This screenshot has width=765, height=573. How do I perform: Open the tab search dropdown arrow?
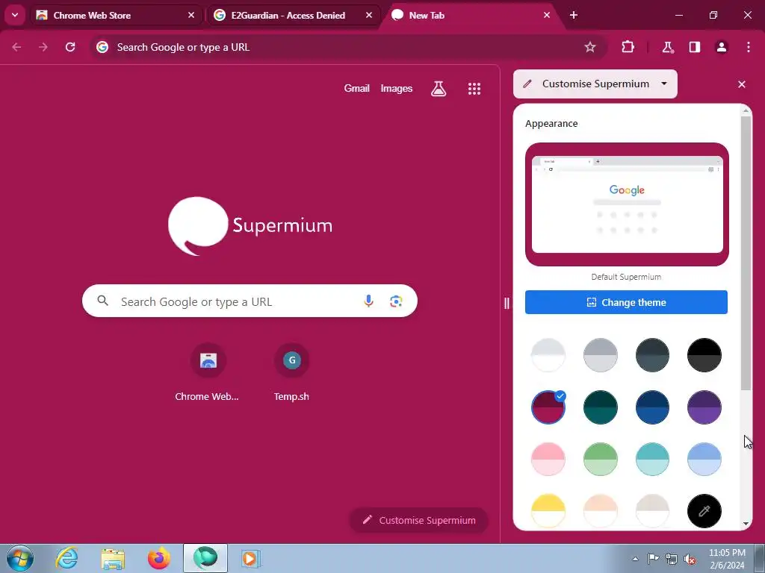click(15, 15)
